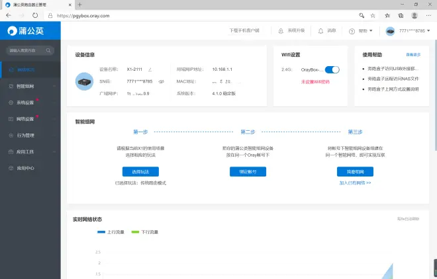The image size is (437, 279).
Task: Click the account device avatar in header
Action: pos(390,31)
